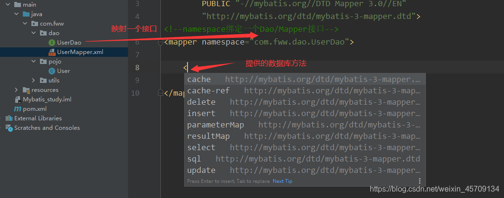Select UserMapper.xml in project tree
Screen dimensions: 504x198
(80, 52)
